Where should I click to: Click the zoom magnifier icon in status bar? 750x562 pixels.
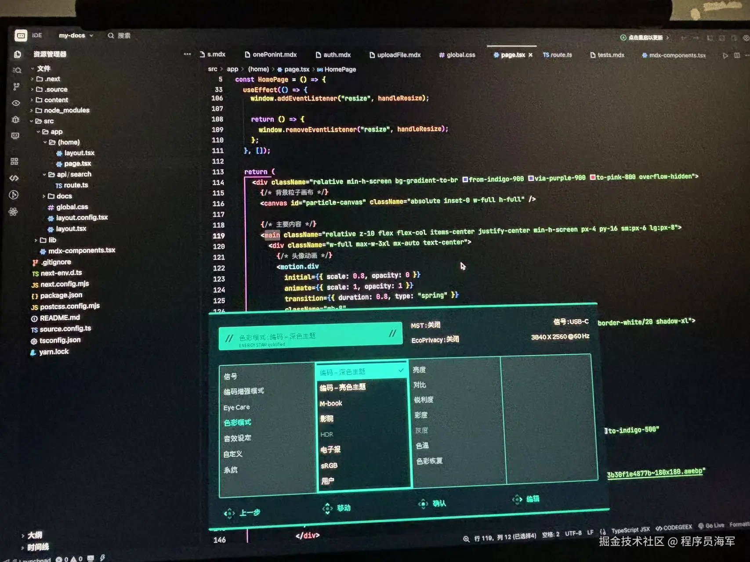pos(466,539)
